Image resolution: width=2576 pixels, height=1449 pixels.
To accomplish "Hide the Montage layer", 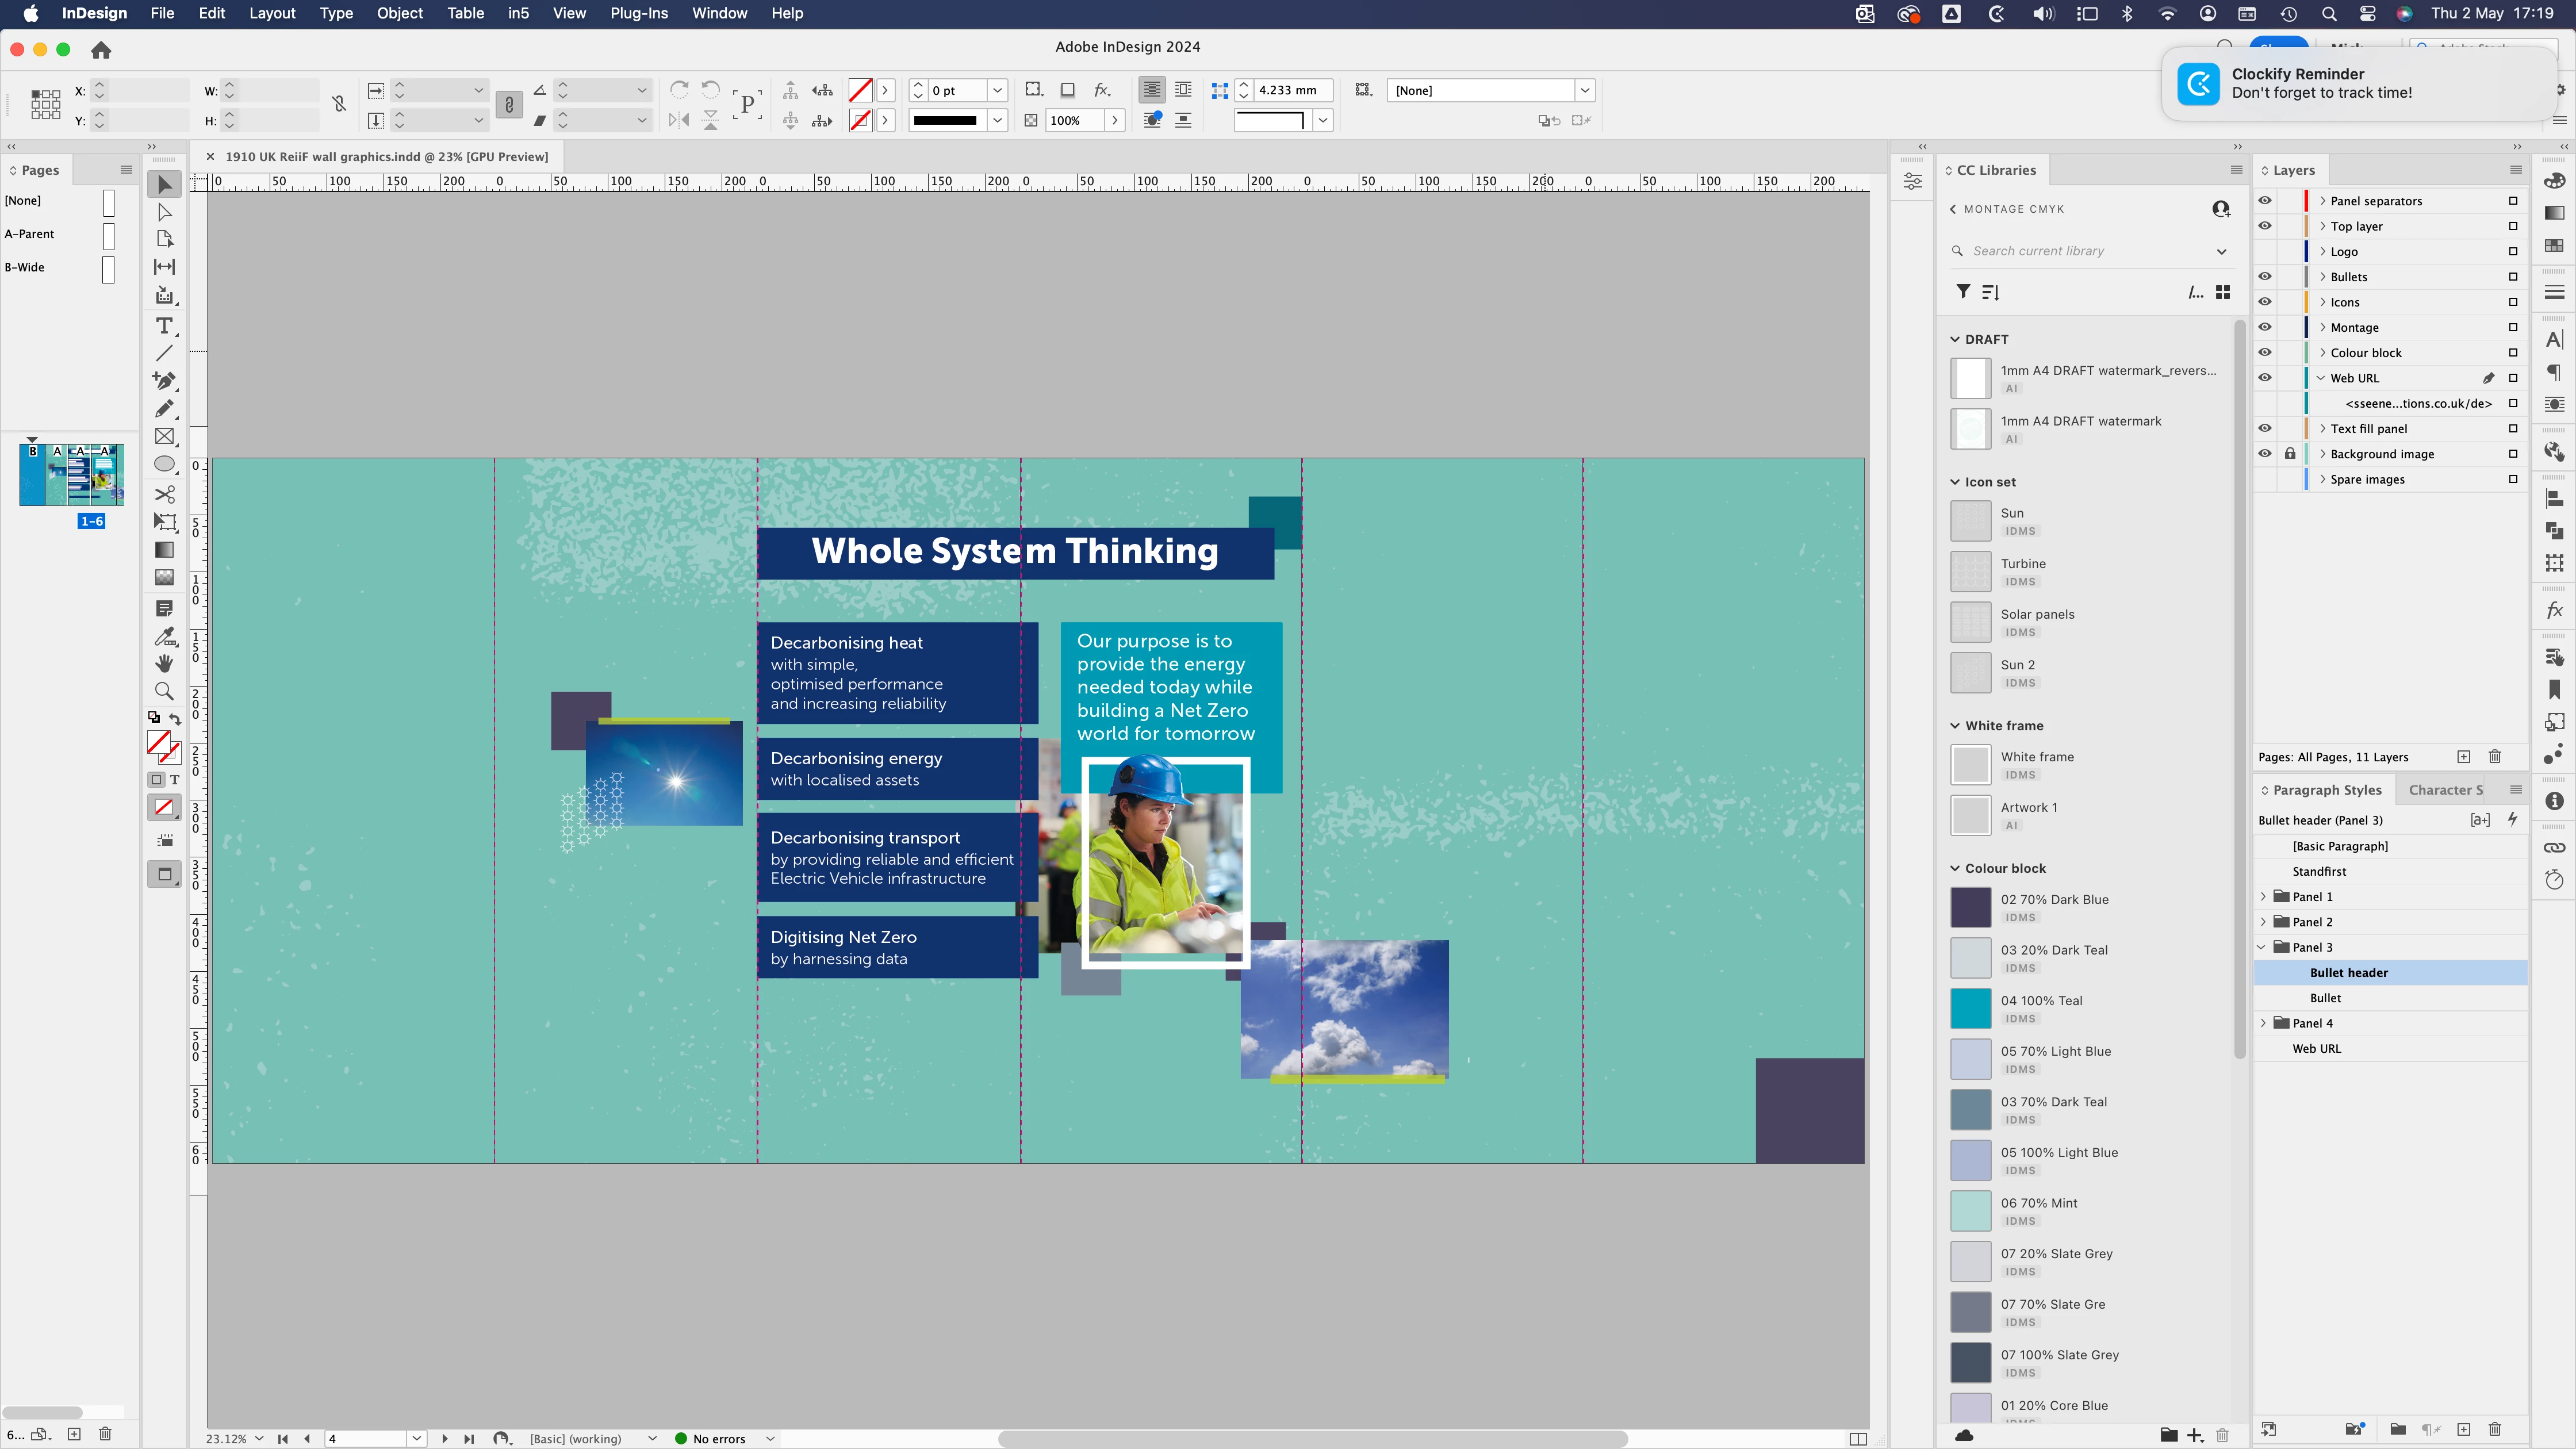I will pyautogui.click(x=2265, y=327).
